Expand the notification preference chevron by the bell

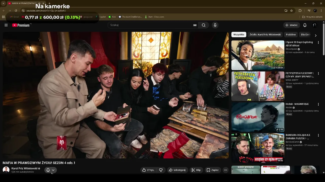(53, 170)
